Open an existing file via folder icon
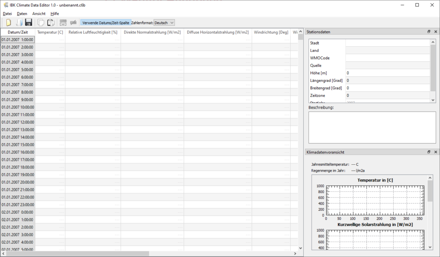The height and width of the screenshot is (257, 440). [18, 22]
